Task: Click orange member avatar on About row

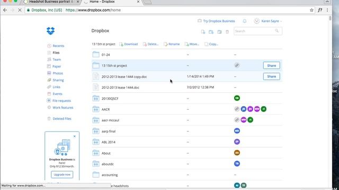Action: (237, 153)
